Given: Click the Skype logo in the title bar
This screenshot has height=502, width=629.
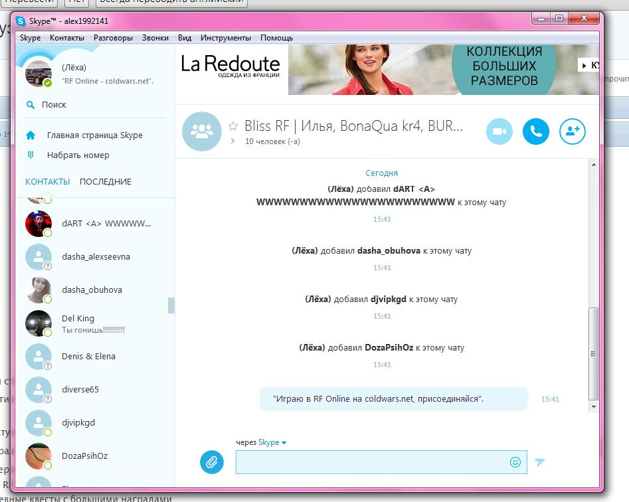Looking at the screenshot, I should pos(20,21).
